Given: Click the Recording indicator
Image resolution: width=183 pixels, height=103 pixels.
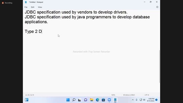Looking at the screenshot, I should (x=7, y=3).
